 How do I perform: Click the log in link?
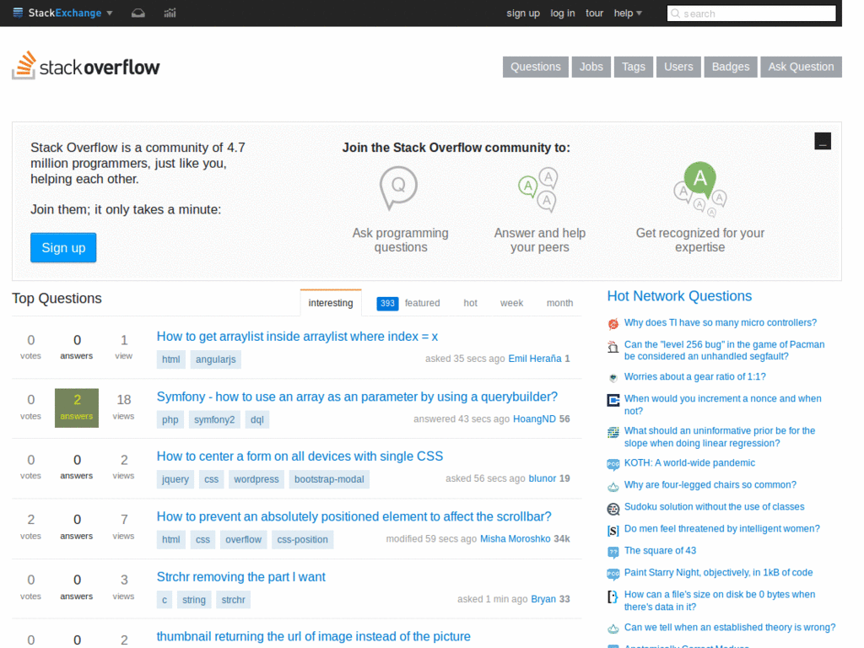click(562, 13)
